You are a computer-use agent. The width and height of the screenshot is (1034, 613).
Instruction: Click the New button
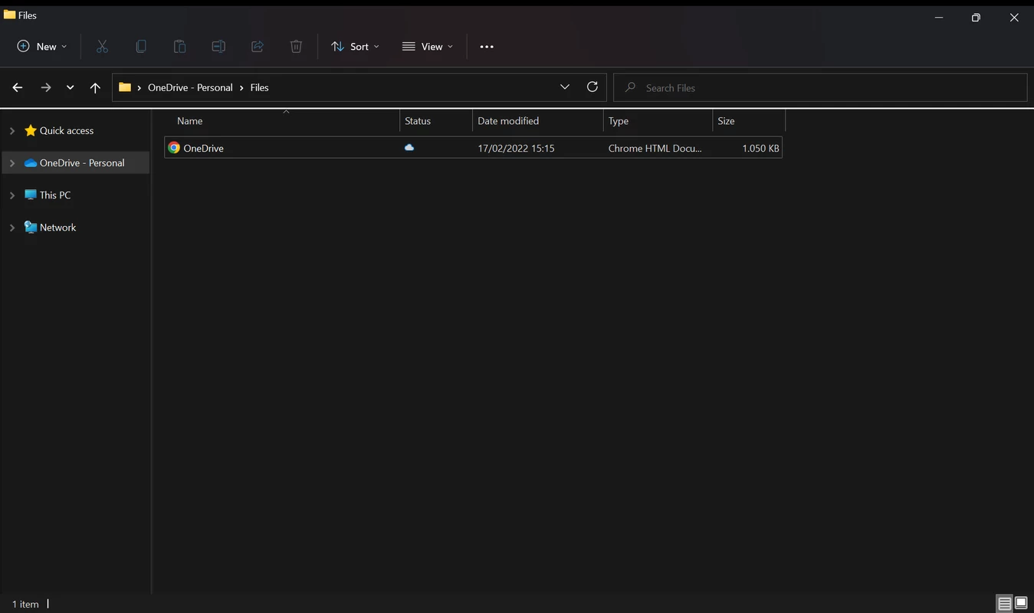coord(42,47)
